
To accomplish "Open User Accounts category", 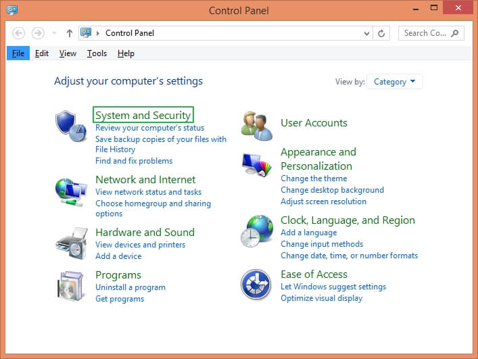I will coord(314,123).
